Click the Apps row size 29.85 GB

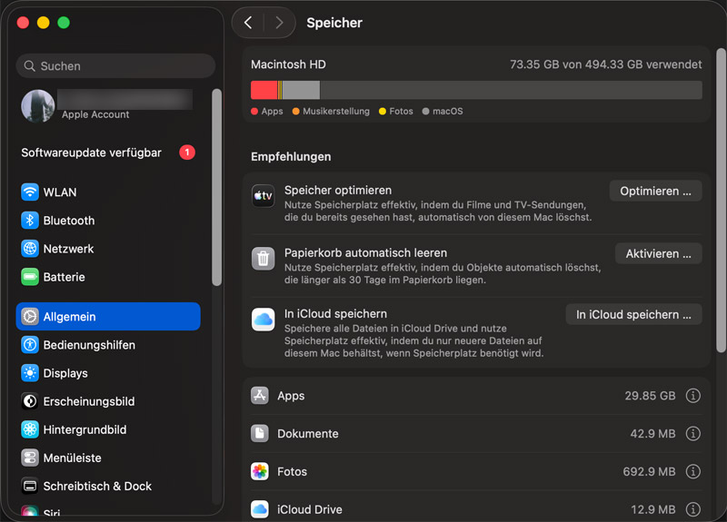(x=650, y=396)
